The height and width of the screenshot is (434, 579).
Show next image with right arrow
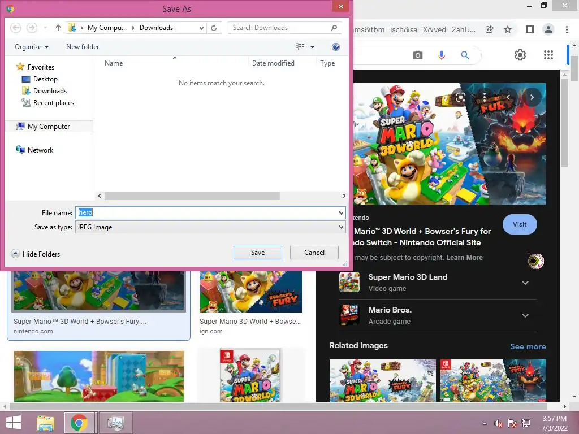coord(532,97)
